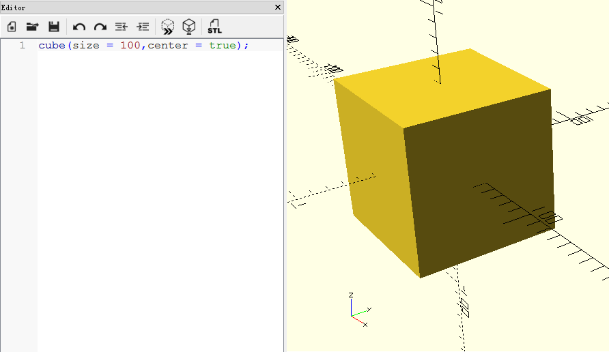This screenshot has height=352, width=609.
Task: Export the model as STL
Action: 214,27
